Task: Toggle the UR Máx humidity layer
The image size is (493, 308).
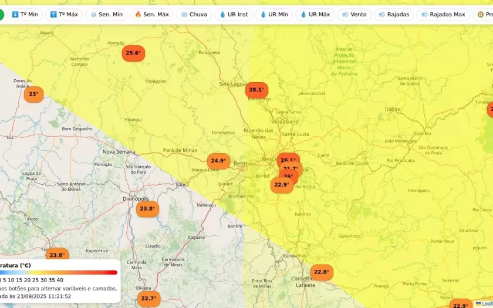Action: coord(315,14)
